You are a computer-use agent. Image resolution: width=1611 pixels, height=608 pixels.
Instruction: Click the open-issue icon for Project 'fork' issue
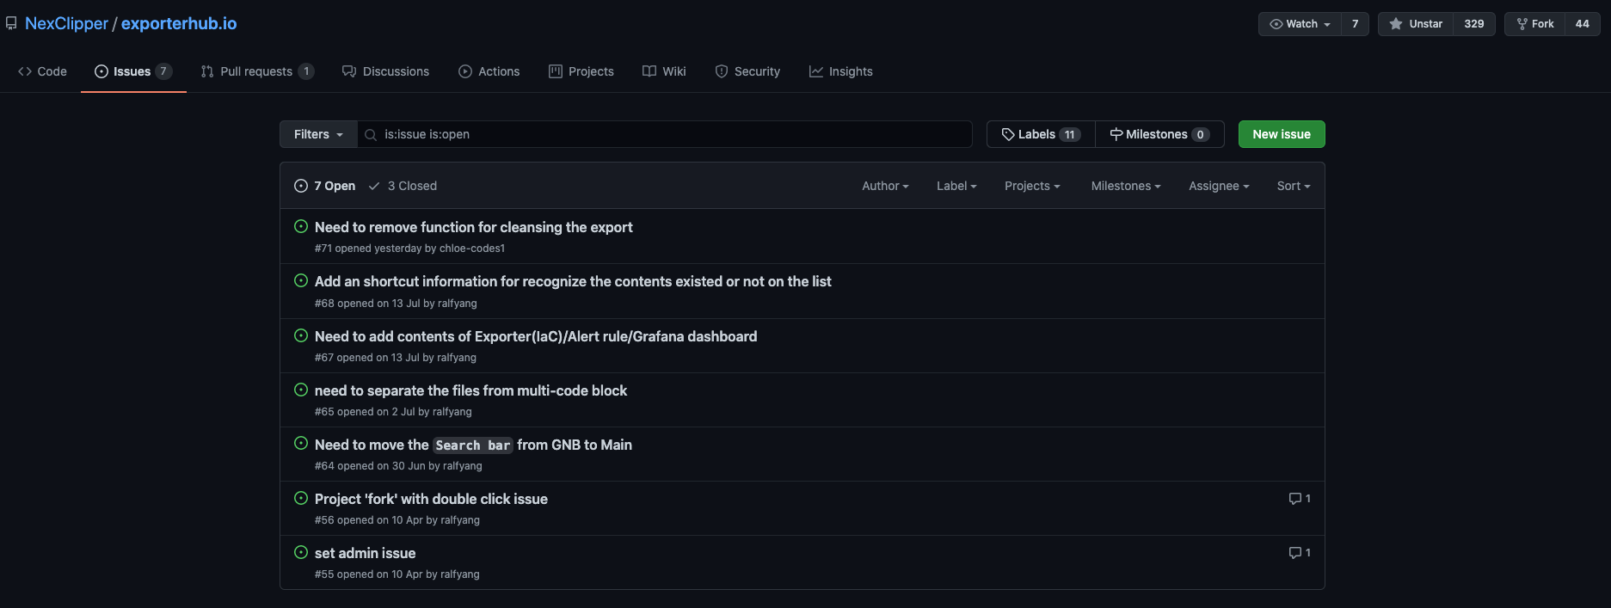(x=301, y=498)
